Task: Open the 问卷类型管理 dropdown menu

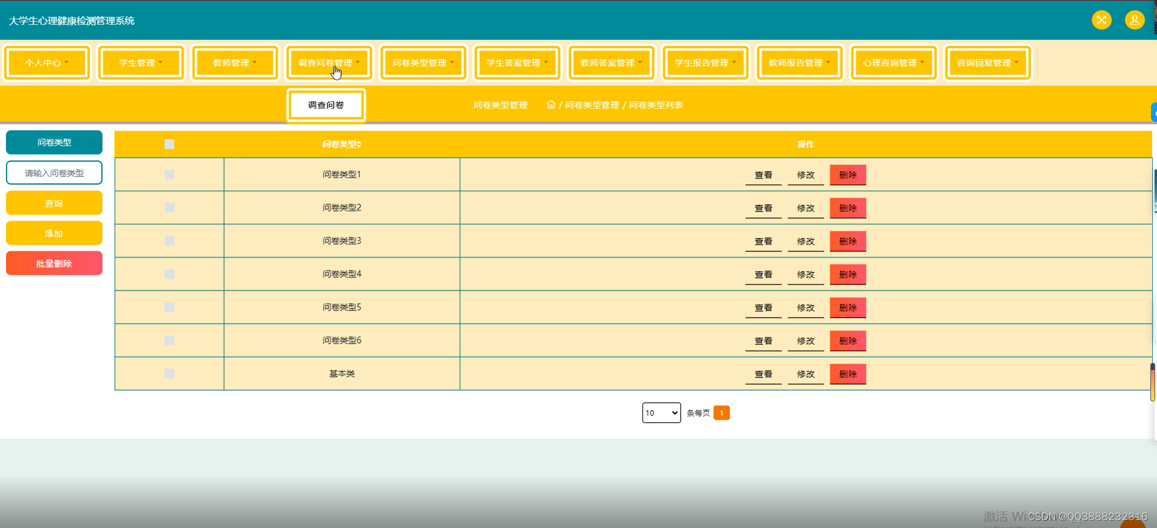Action: 423,63
